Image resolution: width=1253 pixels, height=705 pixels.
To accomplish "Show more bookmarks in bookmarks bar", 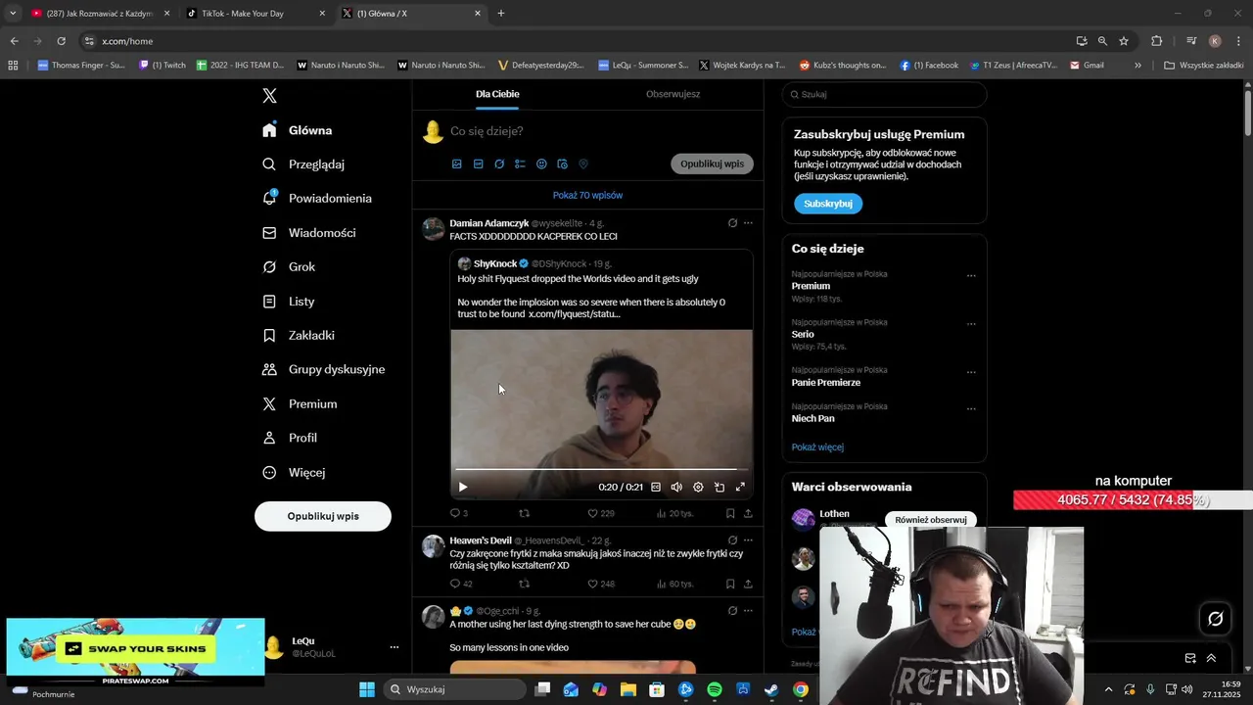I will (1137, 66).
